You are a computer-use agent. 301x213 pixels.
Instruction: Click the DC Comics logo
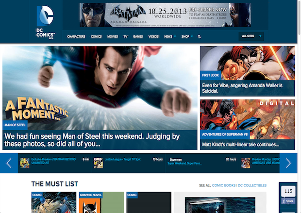pyautogui.click(x=45, y=22)
